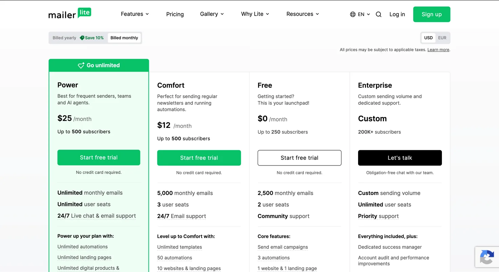Click Power up your plan with heading
The image size is (499, 272).
click(x=86, y=236)
